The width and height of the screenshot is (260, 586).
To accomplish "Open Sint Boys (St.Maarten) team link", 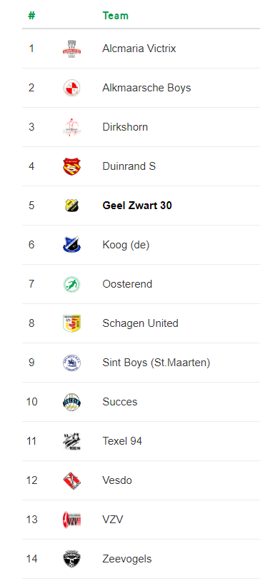I will click(156, 363).
